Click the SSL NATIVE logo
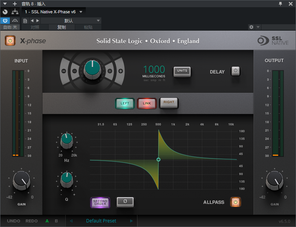 point(273,41)
